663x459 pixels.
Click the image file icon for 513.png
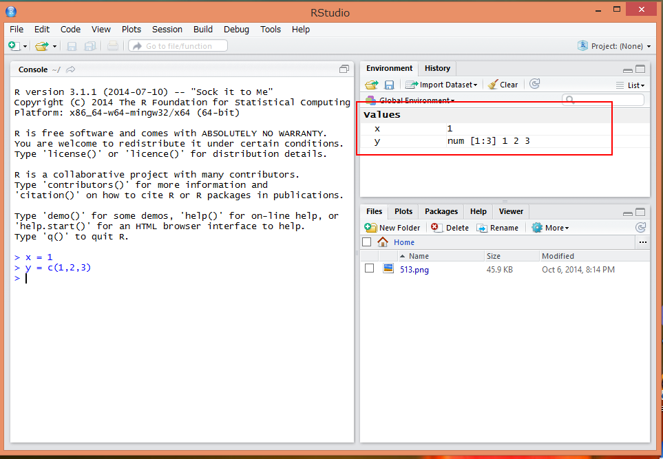click(x=388, y=268)
